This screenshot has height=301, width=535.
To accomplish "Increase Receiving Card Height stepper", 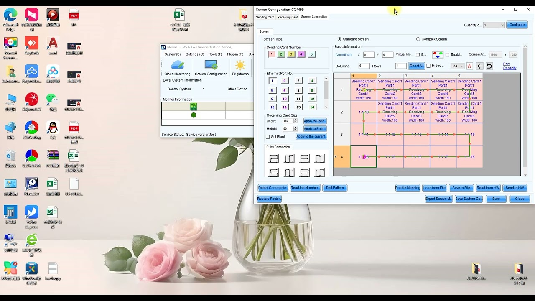I will click(295, 128).
